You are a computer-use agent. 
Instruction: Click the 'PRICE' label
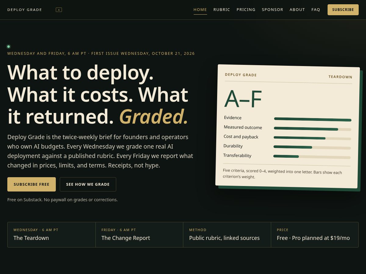point(283,230)
